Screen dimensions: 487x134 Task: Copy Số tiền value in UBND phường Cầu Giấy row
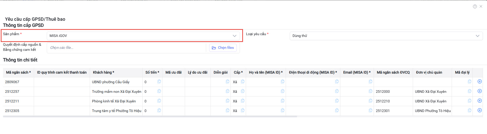click(x=159, y=81)
